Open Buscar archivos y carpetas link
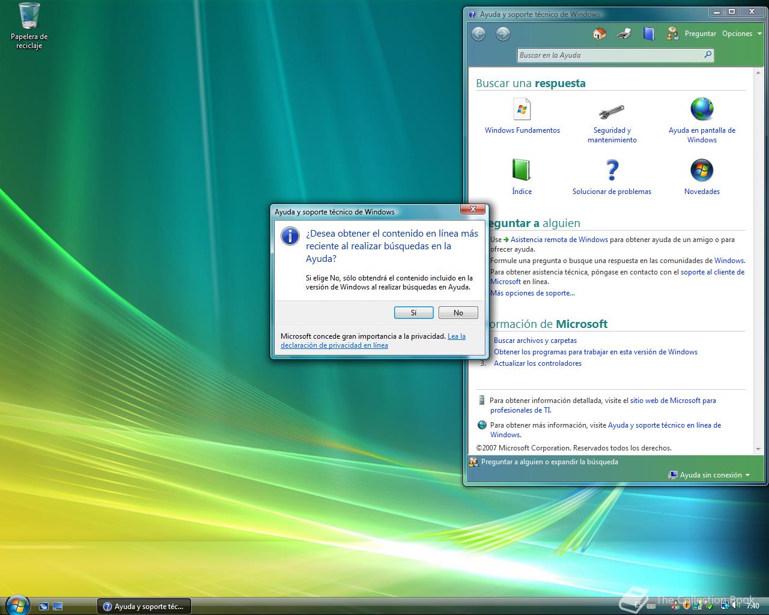769x615 pixels. coord(535,341)
